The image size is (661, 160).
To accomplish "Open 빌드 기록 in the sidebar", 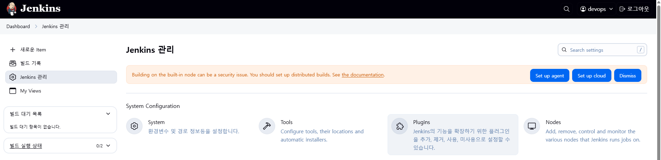I will pos(61,63).
